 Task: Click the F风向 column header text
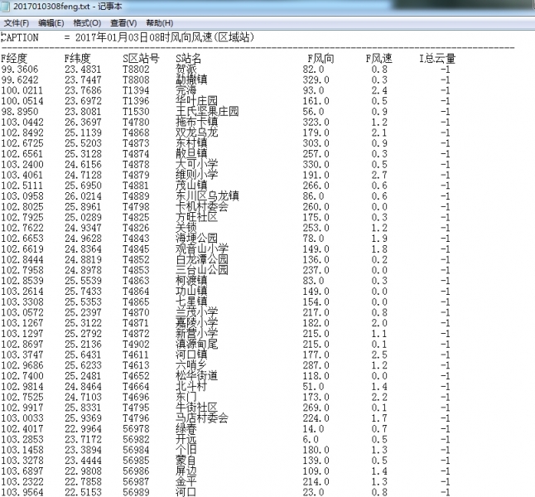pyautogui.click(x=321, y=59)
